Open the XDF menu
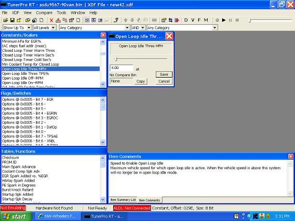The height and width of the screenshot is (221, 295). [x=16, y=12]
